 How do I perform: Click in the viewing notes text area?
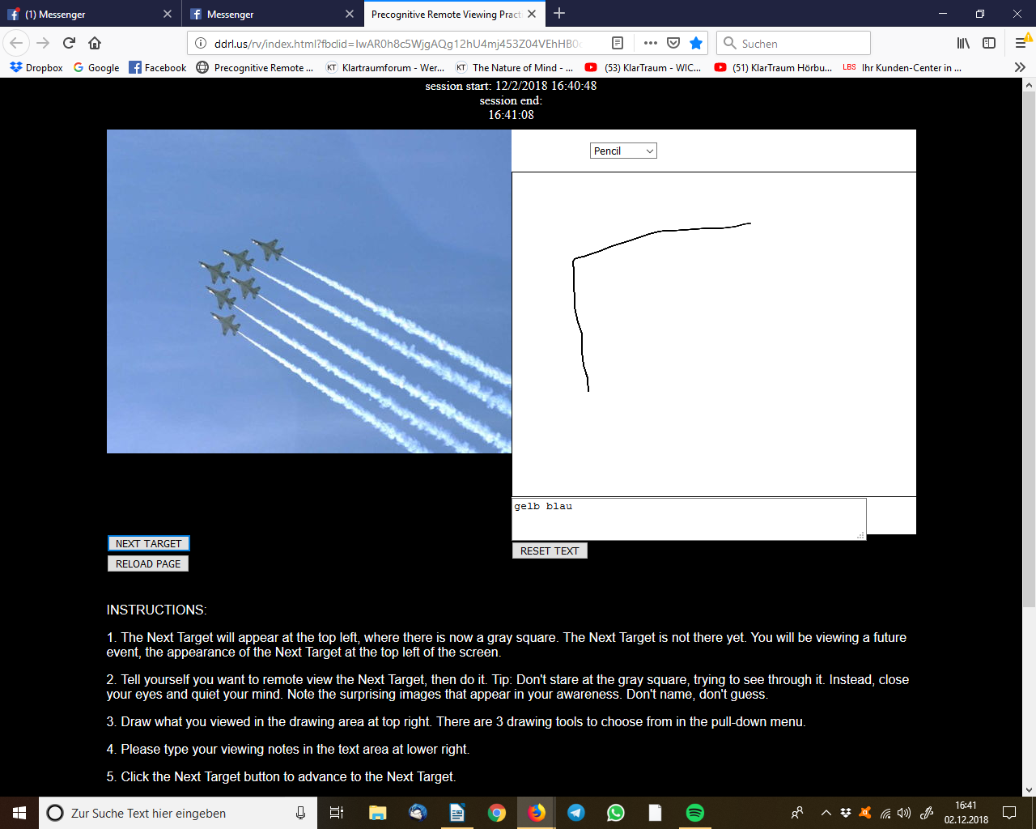click(x=688, y=519)
